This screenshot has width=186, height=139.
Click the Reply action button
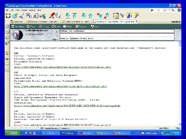(x=31, y=26)
